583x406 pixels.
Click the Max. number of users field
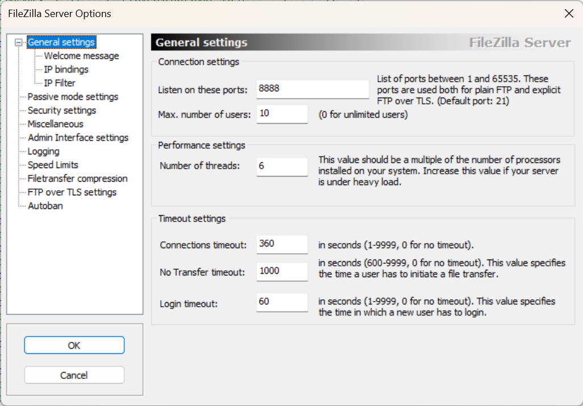(x=282, y=114)
